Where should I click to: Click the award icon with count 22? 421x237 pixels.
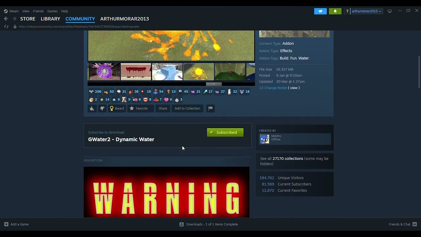230,92
